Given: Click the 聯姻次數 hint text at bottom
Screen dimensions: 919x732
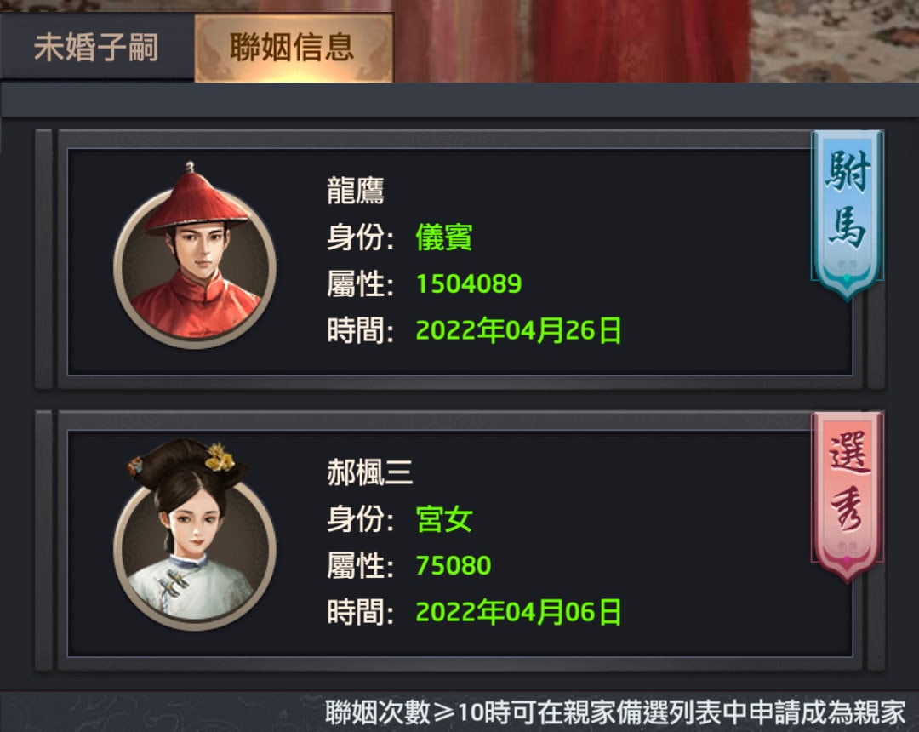Looking at the screenshot, I should (615, 712).
